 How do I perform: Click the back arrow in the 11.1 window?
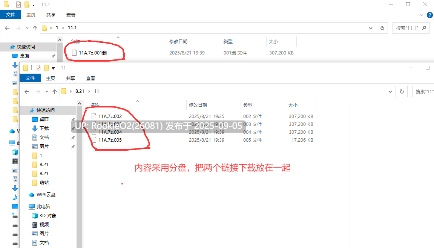(x=7, y=28)
